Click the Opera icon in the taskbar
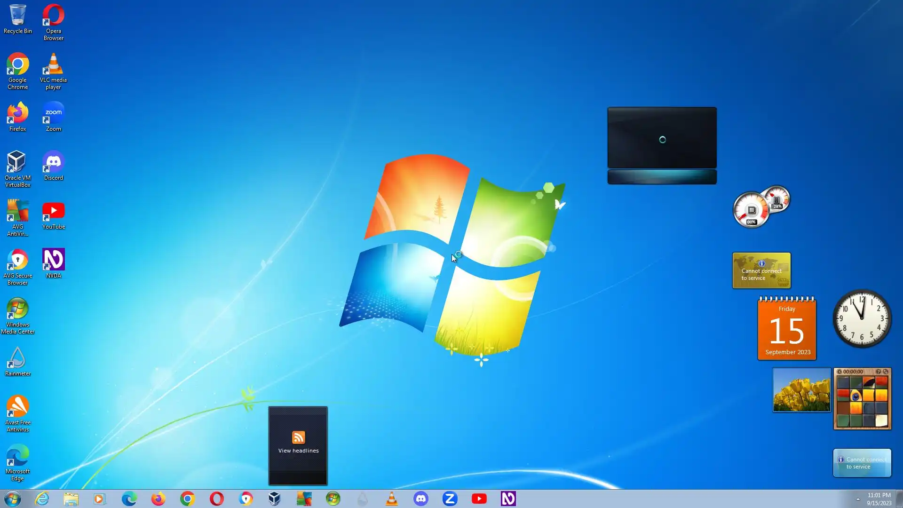This screenshot has width=903, height=508. coord(216,499)
